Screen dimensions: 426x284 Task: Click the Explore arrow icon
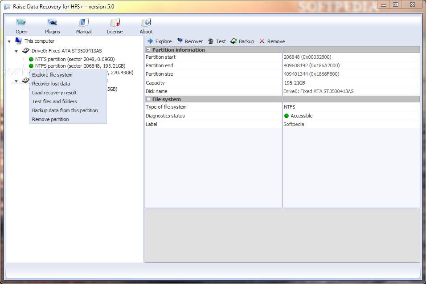150,41
